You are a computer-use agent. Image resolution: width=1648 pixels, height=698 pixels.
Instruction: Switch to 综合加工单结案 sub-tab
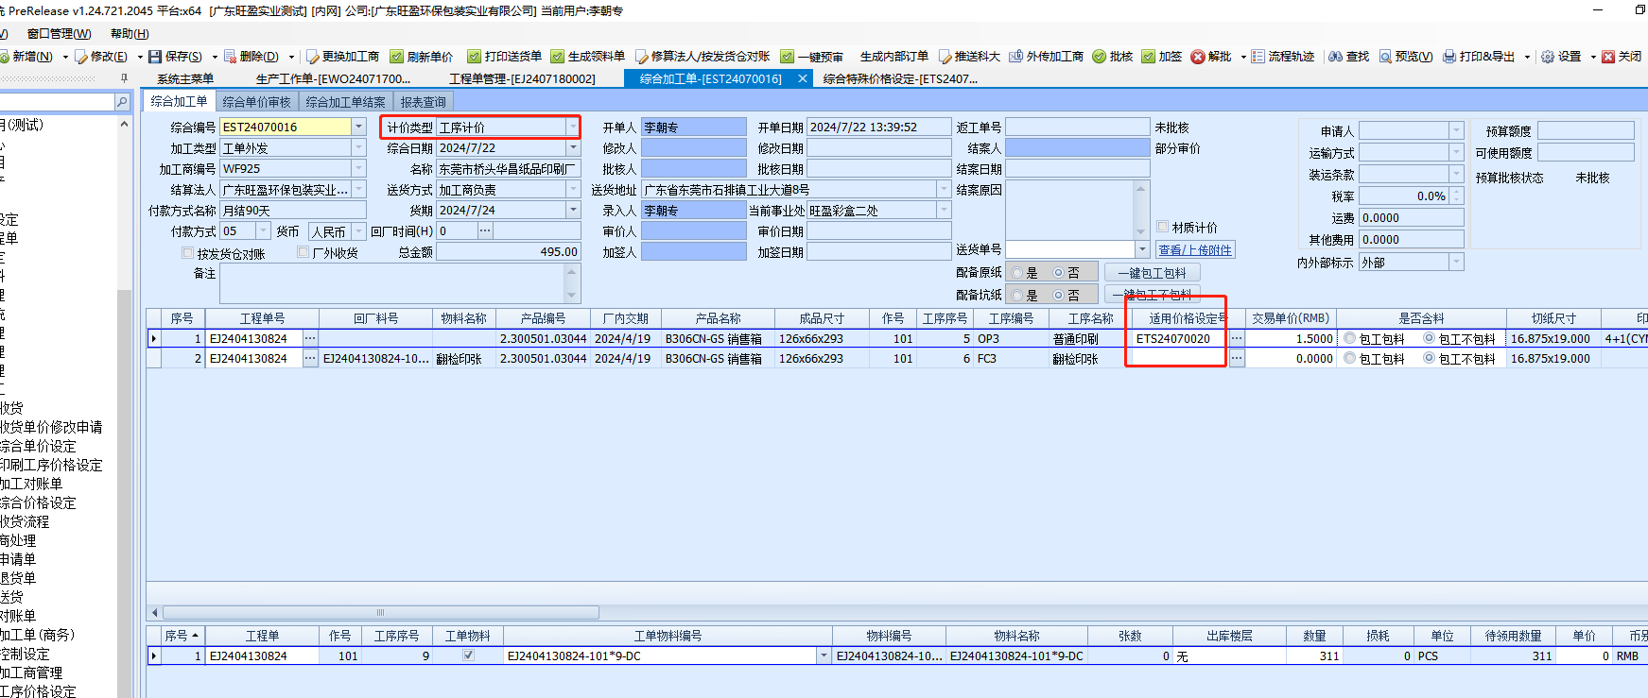[x=346, y=102]
